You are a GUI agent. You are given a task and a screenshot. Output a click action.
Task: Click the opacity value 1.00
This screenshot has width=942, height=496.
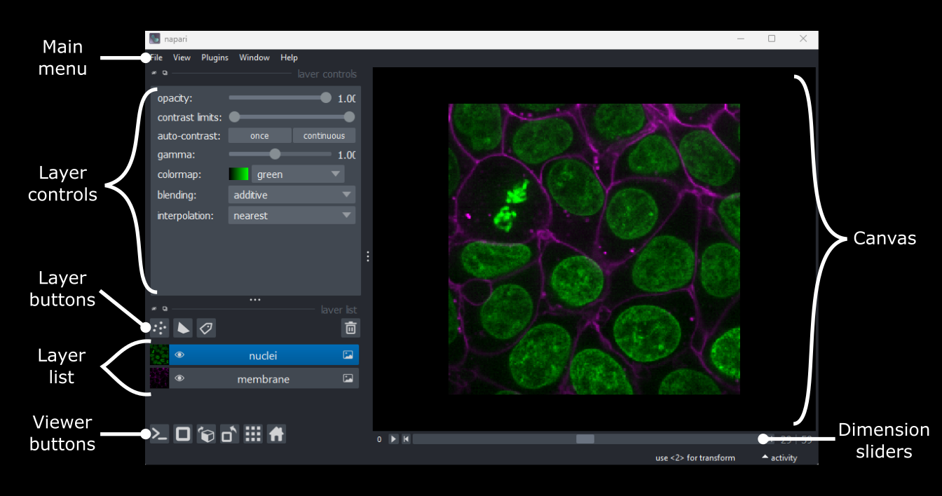point(346,98)
